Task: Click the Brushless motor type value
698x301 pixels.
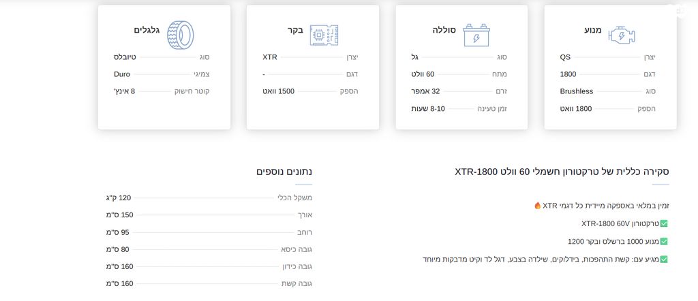Action: click(577, 91)
